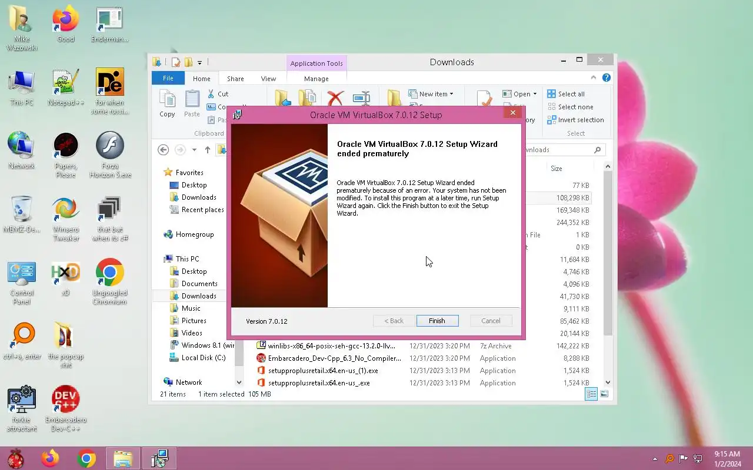Image resolution: width=753 pixels, height=470 pixels.
Task: Open the Ungoogled Chromium desktop shortcut
Action: [x=109, y=282]
